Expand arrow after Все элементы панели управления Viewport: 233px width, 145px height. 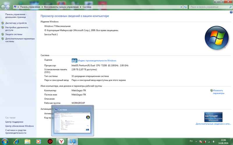81,7
